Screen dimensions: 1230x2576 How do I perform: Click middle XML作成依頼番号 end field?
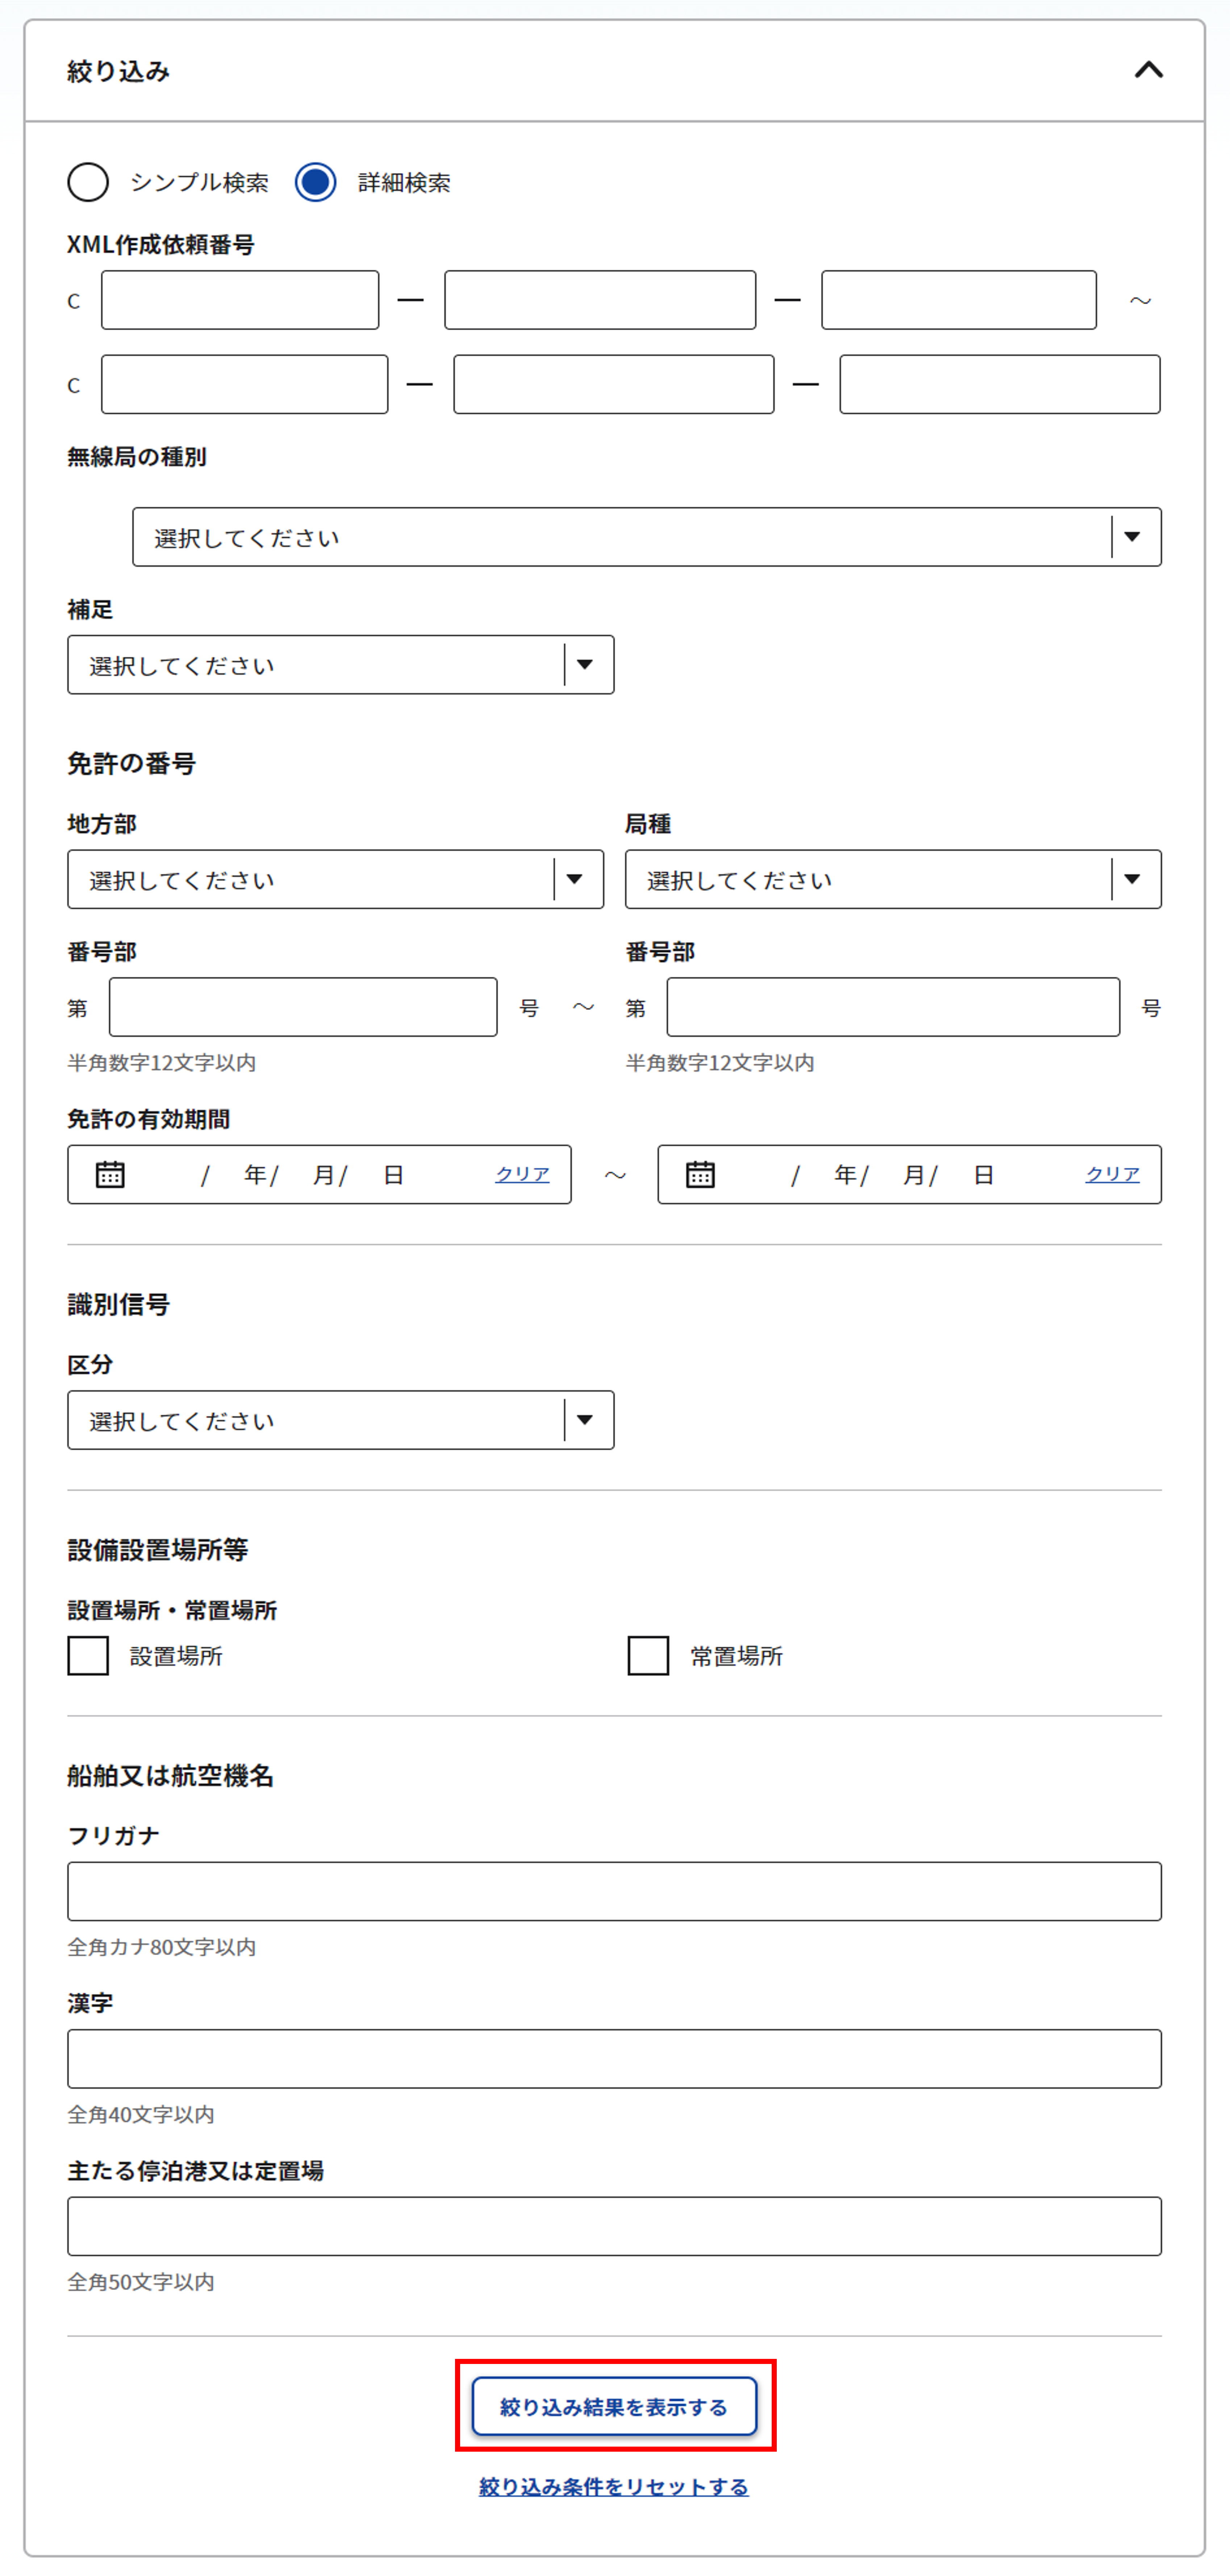point(613,384)
